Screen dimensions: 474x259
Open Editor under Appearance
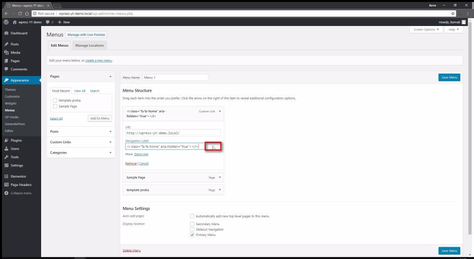tap(9, 131)
